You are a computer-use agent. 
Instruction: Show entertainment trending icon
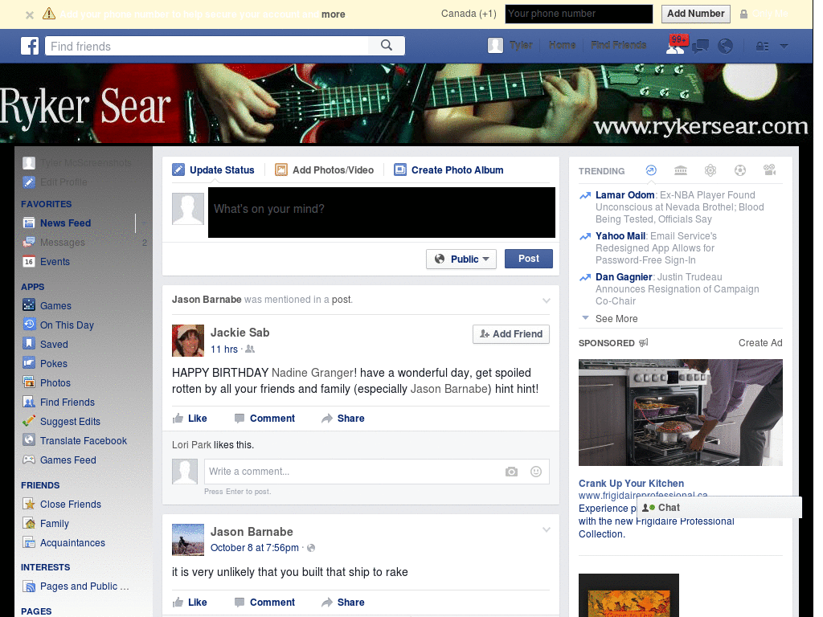[769, 170]
